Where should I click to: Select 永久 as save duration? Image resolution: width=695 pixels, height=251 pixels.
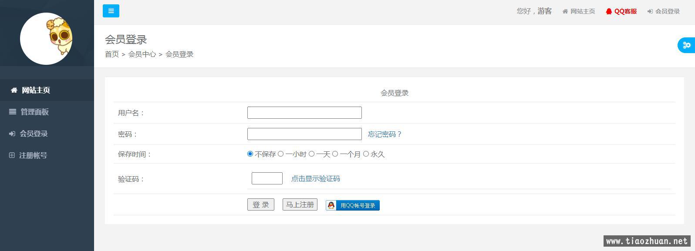pyautogui.click(x=366, y=154)
